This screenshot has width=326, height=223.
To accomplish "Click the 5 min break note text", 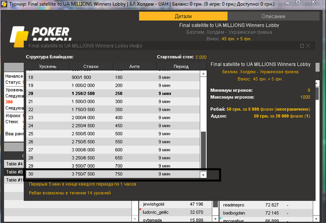I will [x=82, y=184].
